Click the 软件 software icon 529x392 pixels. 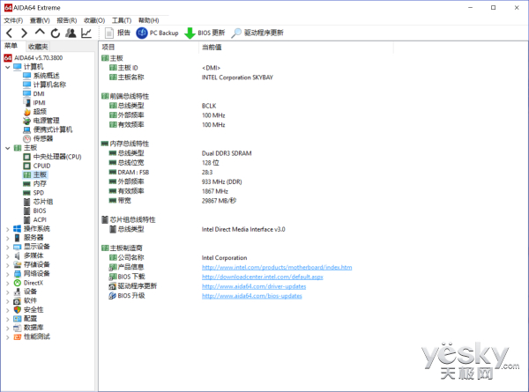[x=18, y=300]
